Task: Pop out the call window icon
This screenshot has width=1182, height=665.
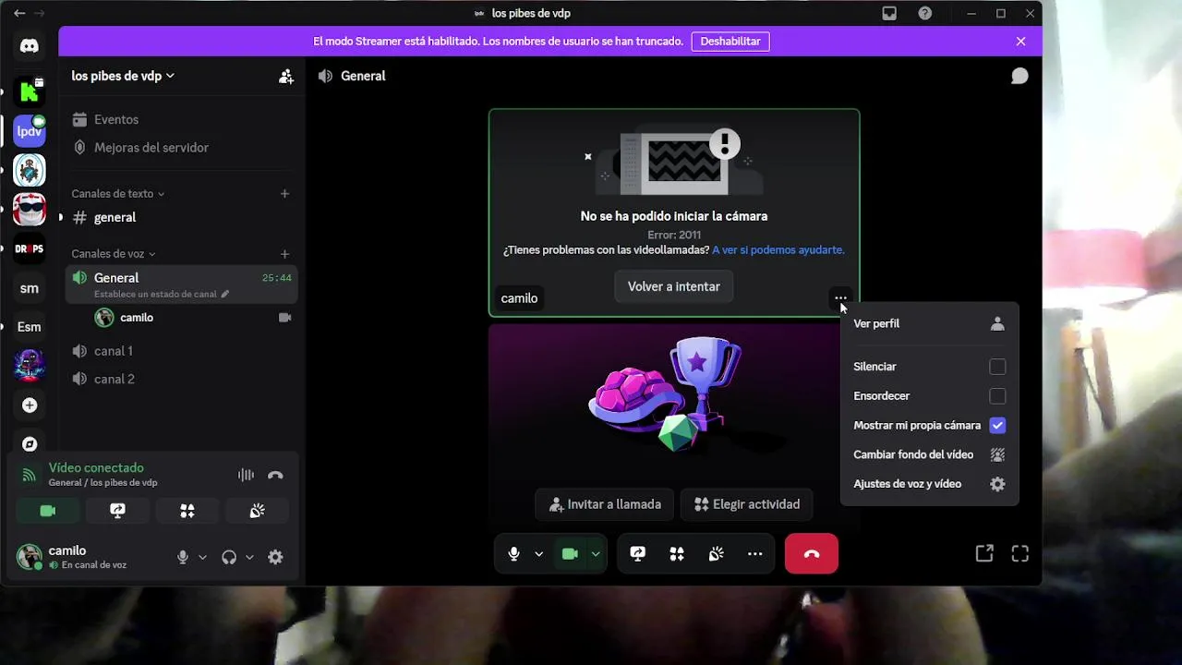Action: click(x=984, y=553)
